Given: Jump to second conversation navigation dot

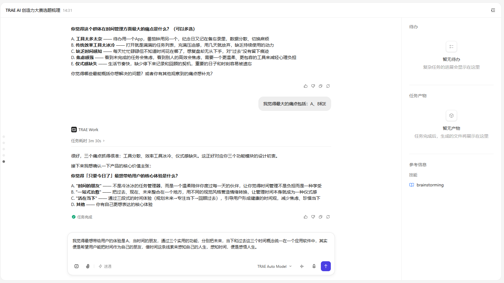Looking at the screenshot, I should [x=4, y=143].
